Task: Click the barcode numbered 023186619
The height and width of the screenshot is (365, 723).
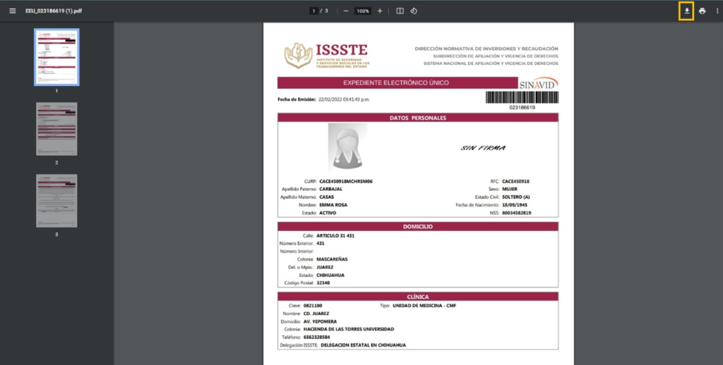Action: tap(522, 99)
